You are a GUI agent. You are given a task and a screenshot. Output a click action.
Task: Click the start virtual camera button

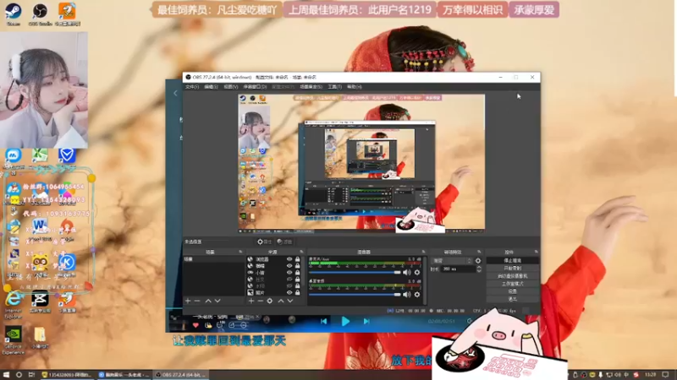coord(513,276)
